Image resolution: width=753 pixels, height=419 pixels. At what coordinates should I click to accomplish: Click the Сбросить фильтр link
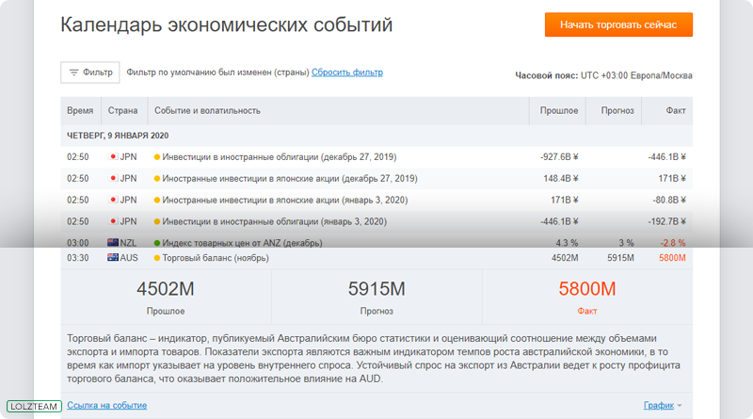coord(347,73)
